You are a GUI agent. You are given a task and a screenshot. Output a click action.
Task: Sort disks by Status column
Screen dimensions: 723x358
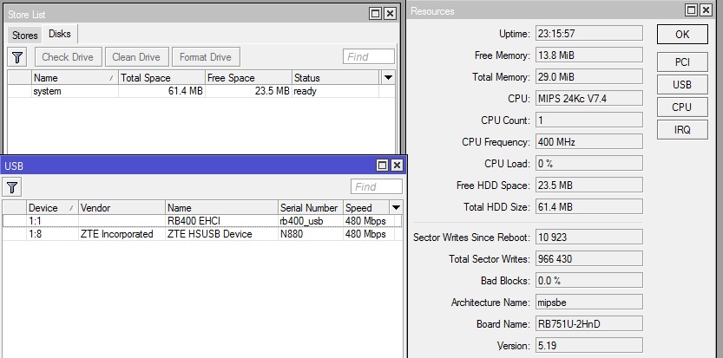(x=335, y=78)
